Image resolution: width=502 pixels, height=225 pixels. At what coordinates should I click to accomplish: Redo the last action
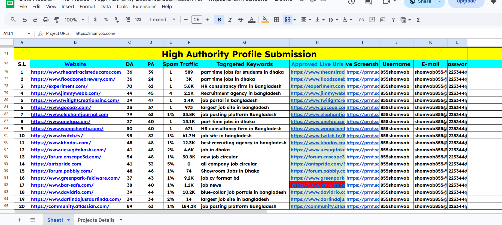coord(35,20)
